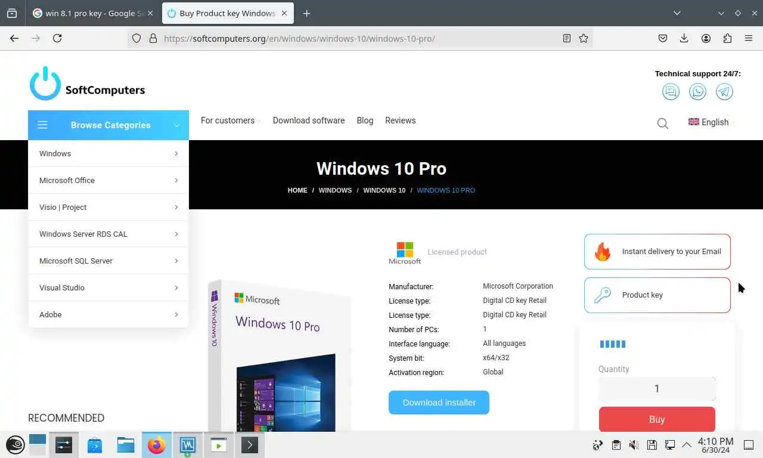Click the Windows 10 Pro box image
This screenshot has height=458, width=763.
(x=280, y=355)
